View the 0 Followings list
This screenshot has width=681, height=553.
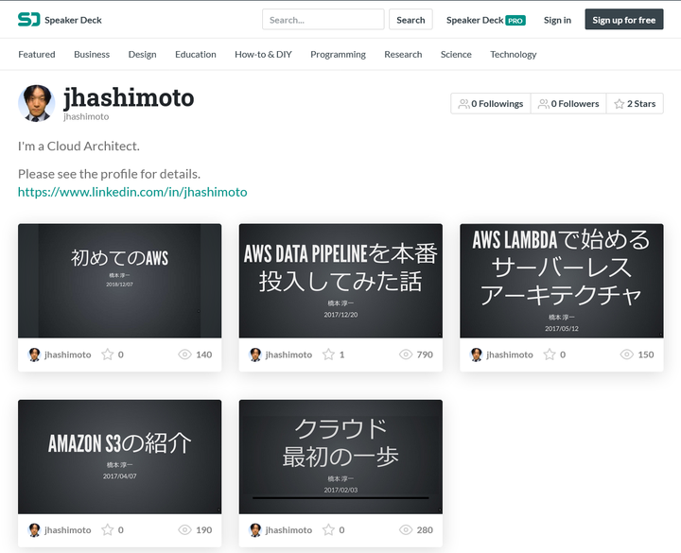click(491, 103)
